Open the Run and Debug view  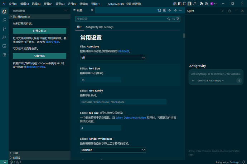[x=4, y=38]
